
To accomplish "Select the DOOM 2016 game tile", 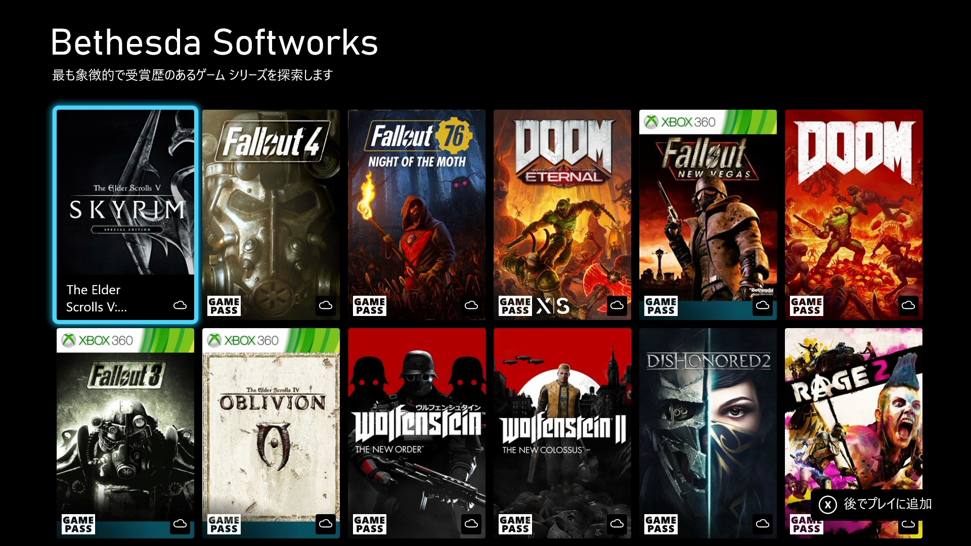I will pos(854,215).
